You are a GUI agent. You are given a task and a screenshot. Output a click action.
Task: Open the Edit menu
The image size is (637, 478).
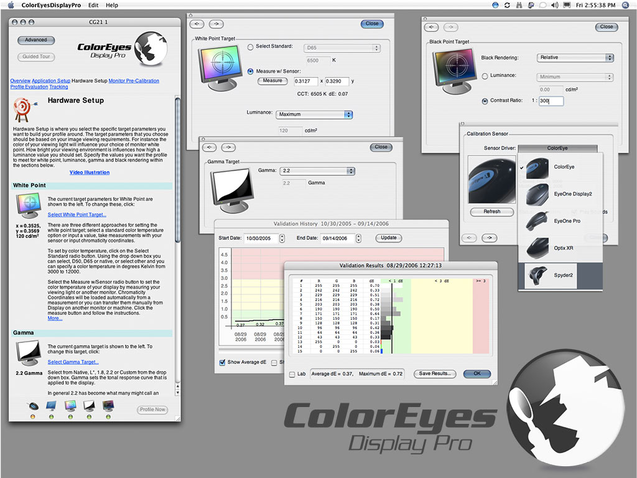coord(93,5)
